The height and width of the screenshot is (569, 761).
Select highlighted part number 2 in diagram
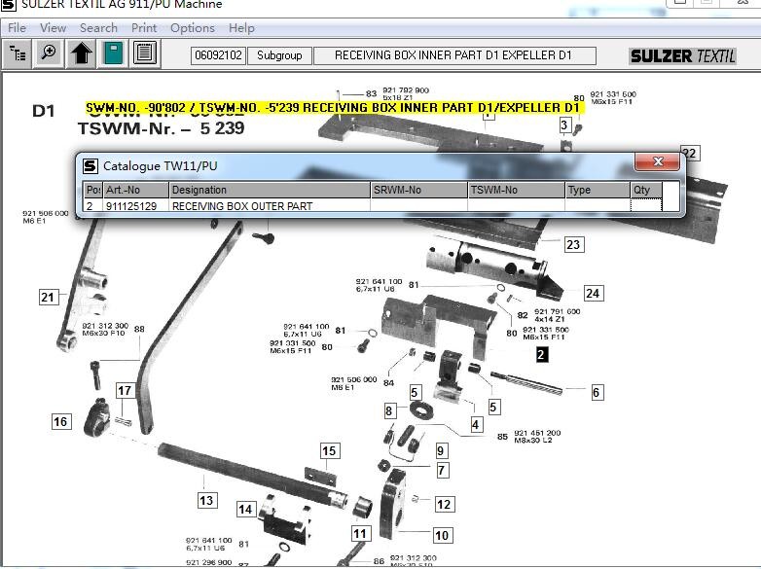[x=542, y=355]
